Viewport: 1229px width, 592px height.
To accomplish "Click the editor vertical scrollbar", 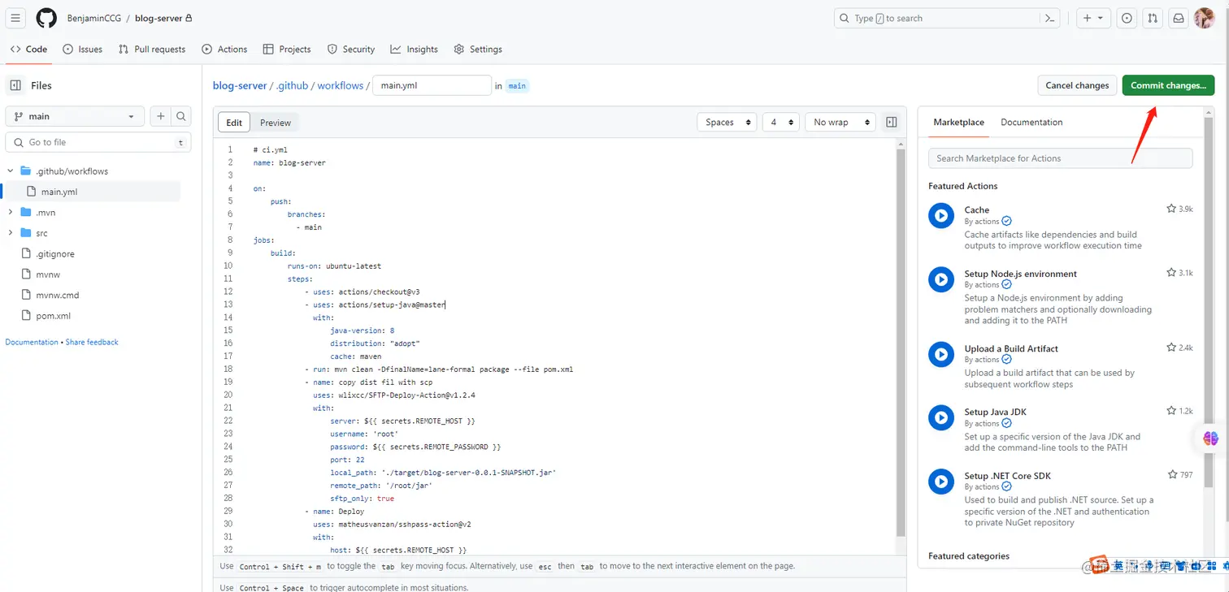I will coord(901,341).
